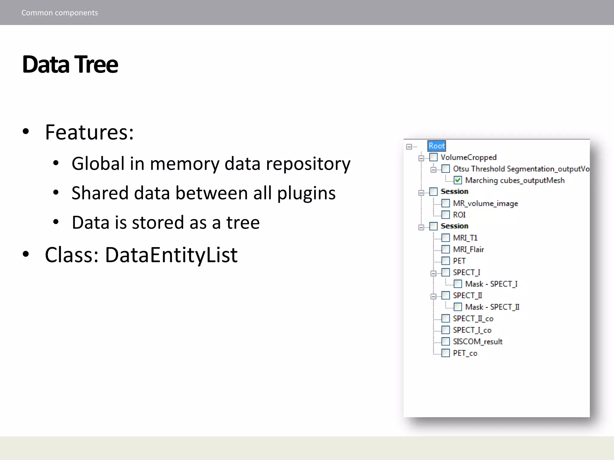Enable the MR_volume_image checkbox
614x460 pixels.
coord(446,203)
